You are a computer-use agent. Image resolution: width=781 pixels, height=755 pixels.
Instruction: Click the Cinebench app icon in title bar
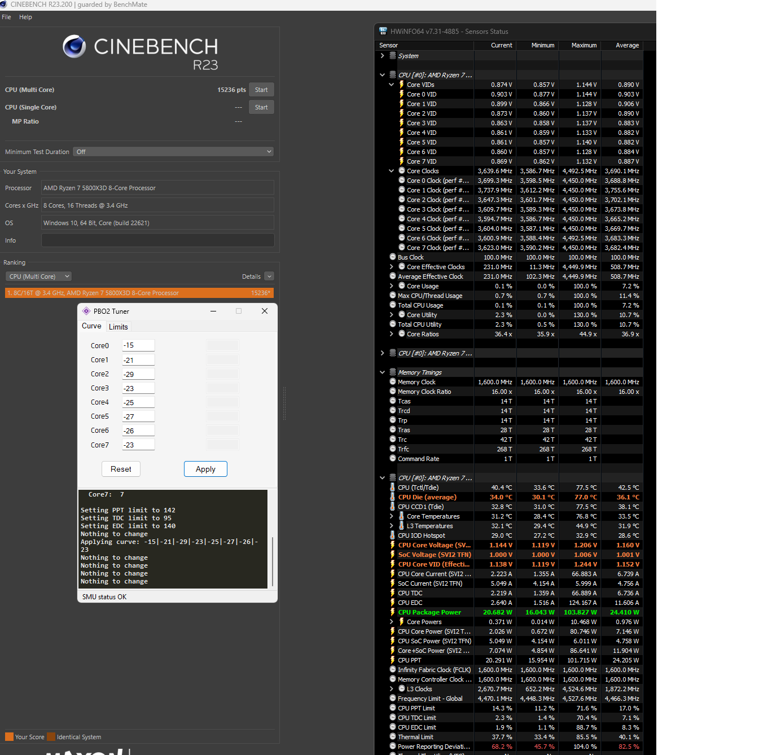pyautogui.click(x=3, y=5)
